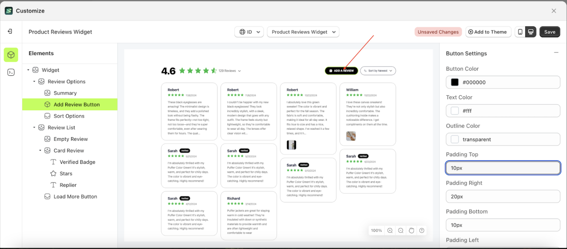Open the ID language dropdown
The image size is (567, 249).
[249, 32]
